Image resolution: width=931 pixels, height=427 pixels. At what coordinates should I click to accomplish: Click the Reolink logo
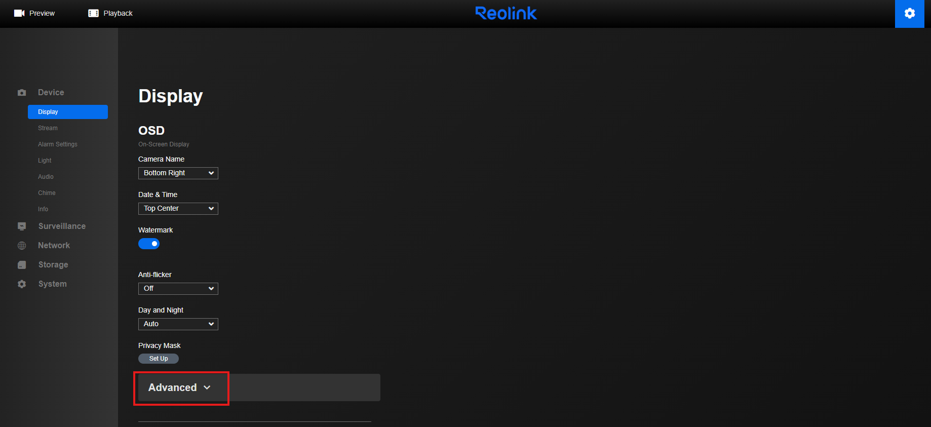[506, 13]
